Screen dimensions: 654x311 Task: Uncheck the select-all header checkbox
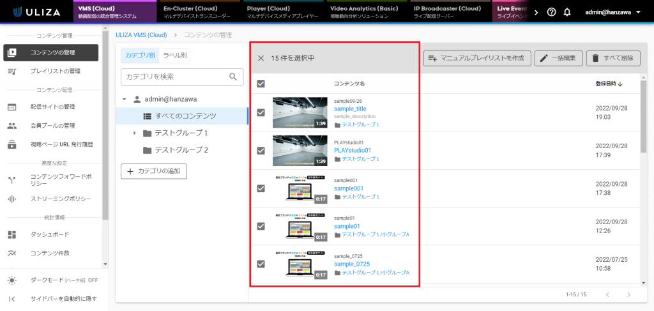tap(261, 84)
